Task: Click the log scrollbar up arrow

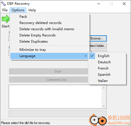Action: click(104, 88)
